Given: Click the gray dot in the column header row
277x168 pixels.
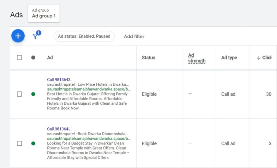Looking at the screenshot, I should pos(33,57).
